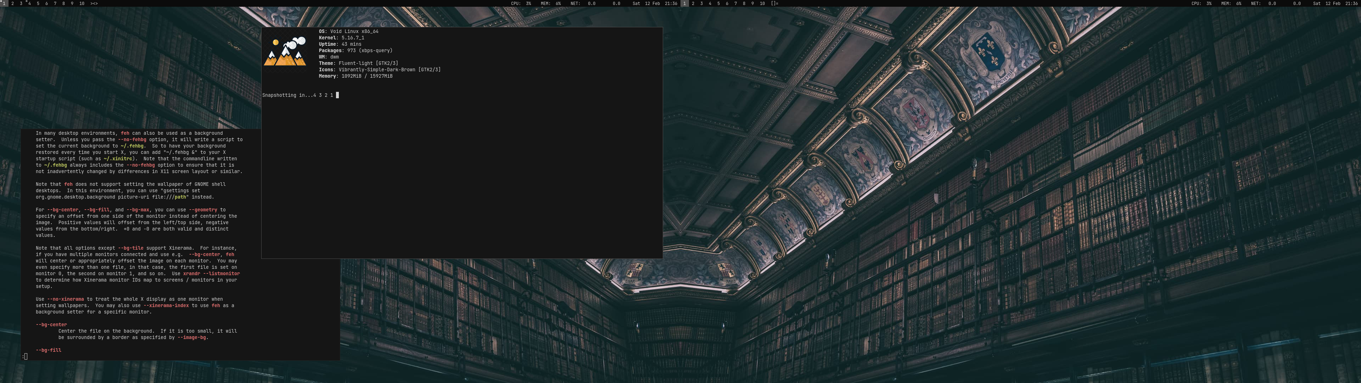The image size is (1361, 383).
Task: Click the CPU: 3% status next to the []= bar
Action: (521, 3)
